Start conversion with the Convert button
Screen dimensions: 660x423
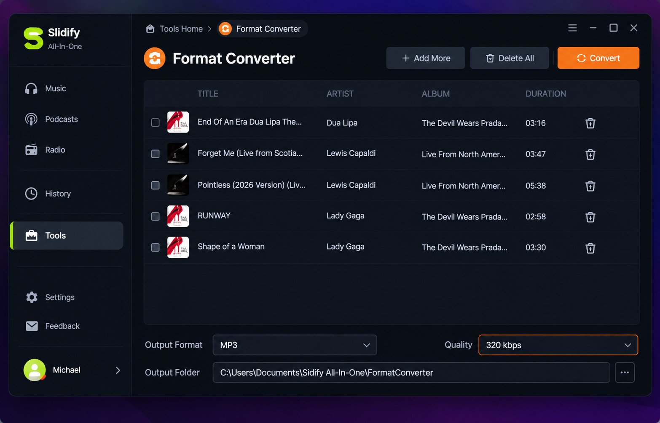coord(598,58)
